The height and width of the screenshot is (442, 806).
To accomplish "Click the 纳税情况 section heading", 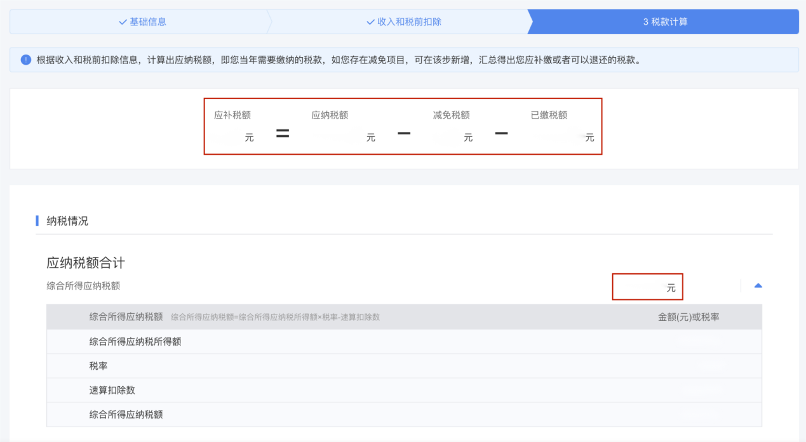I will point(67,221).
